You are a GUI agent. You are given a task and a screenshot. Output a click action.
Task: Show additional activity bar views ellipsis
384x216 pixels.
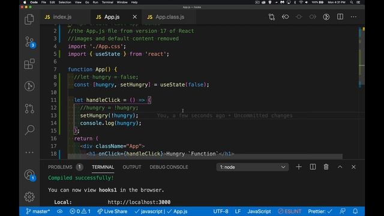29,152
